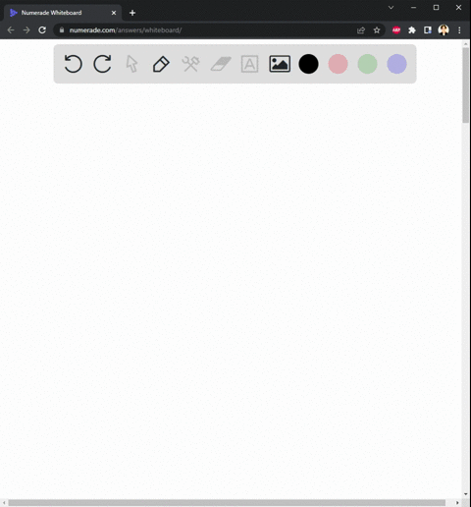
Task: Reload the page with refresh button
Action: tap(42, 30)
